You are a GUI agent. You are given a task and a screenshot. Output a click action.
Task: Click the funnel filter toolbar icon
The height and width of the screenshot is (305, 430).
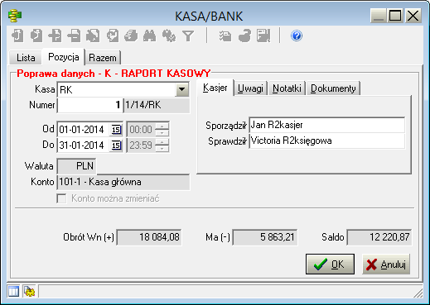[188, 36]
